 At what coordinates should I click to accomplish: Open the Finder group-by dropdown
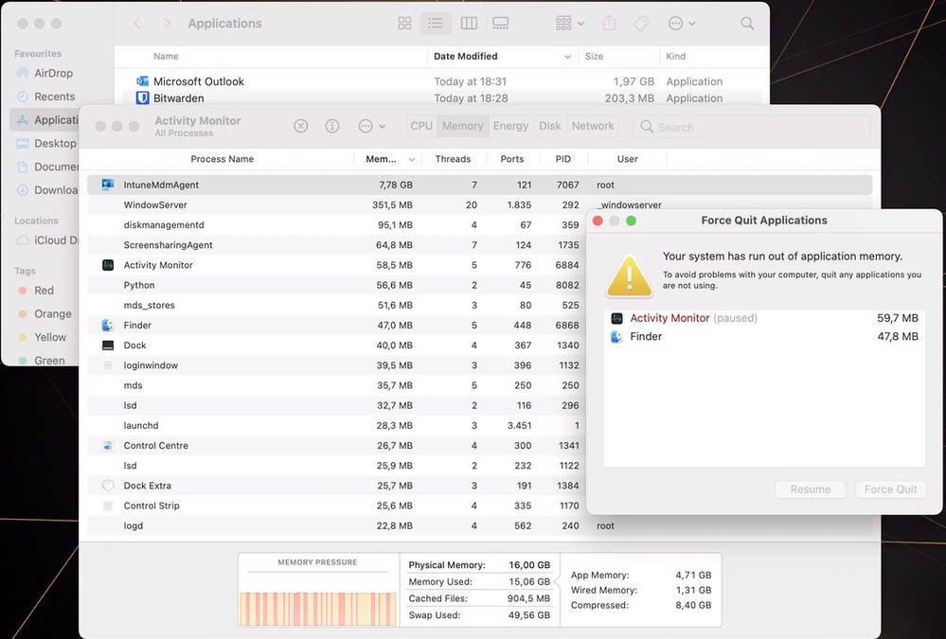(x=569, y=24)
